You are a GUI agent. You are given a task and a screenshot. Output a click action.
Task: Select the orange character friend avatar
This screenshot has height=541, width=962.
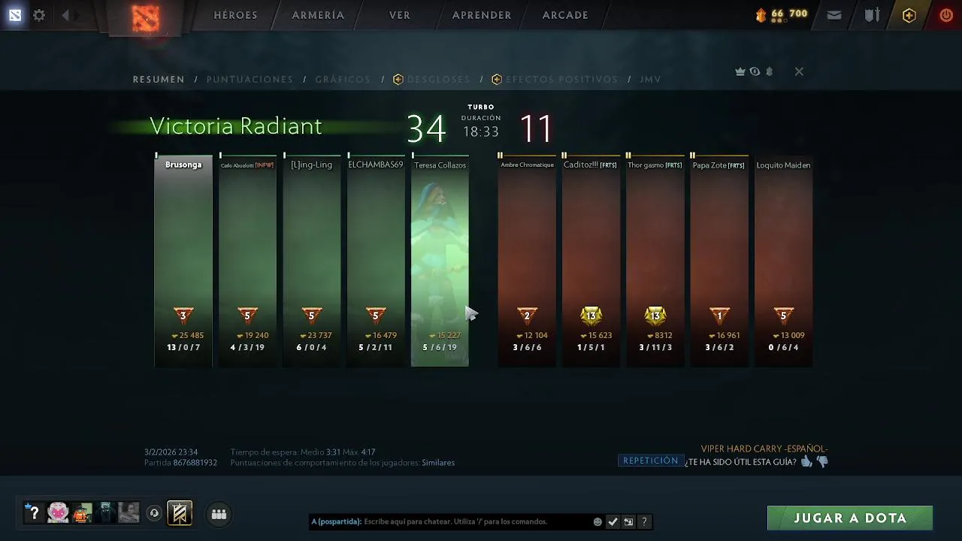coord(82,512)
